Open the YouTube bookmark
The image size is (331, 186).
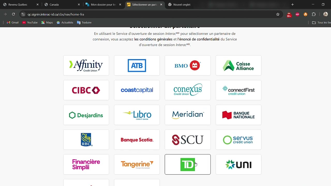[x=30, y=22]
